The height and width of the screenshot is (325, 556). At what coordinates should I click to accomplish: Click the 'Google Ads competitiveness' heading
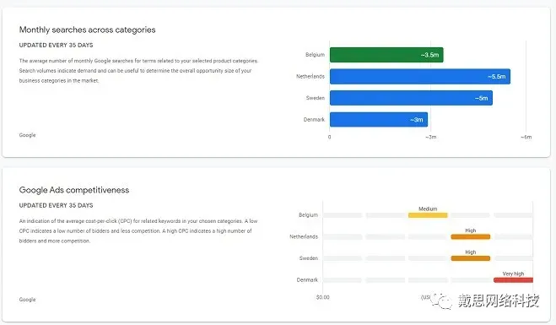click(74, 190)
